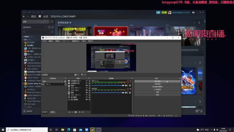234x132 pixels.
Task: Toggle visibility of 视频捕获设备 2 source
Action: [87, 81]
